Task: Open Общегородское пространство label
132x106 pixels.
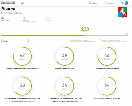Action: [107, 98]
